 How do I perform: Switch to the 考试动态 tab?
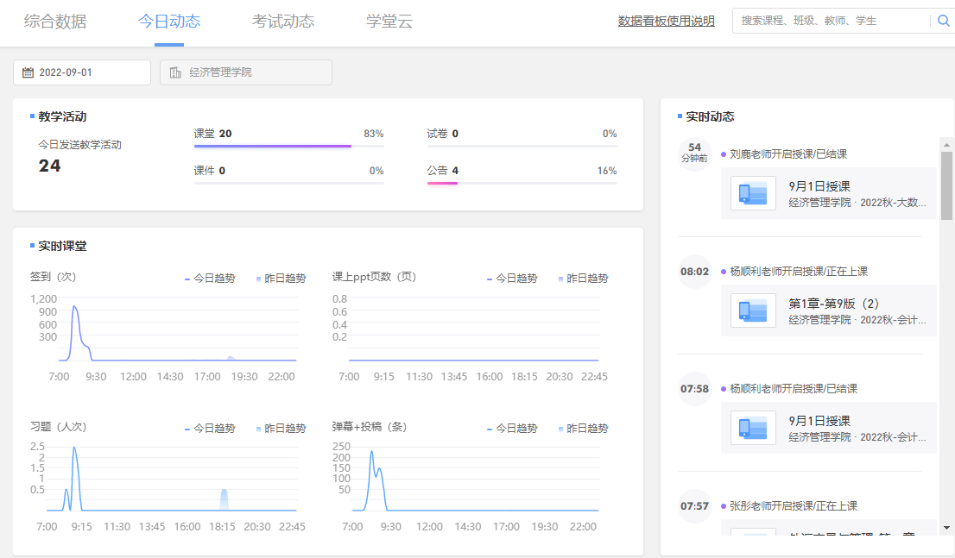point(283,22)
